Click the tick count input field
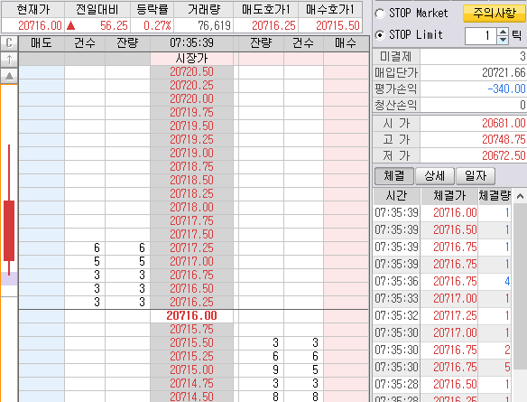 [x=481, y=35]
